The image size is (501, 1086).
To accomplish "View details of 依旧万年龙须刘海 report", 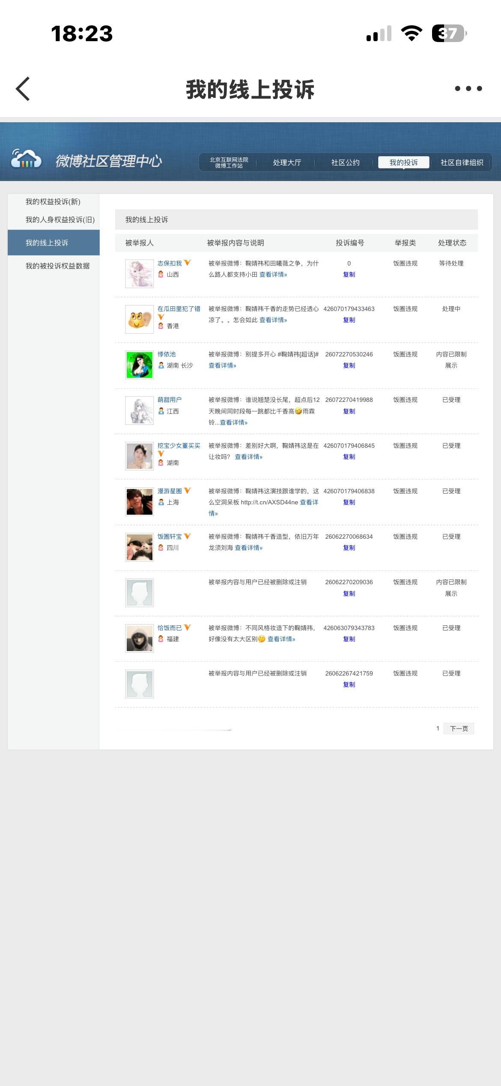I will point(249,548).
